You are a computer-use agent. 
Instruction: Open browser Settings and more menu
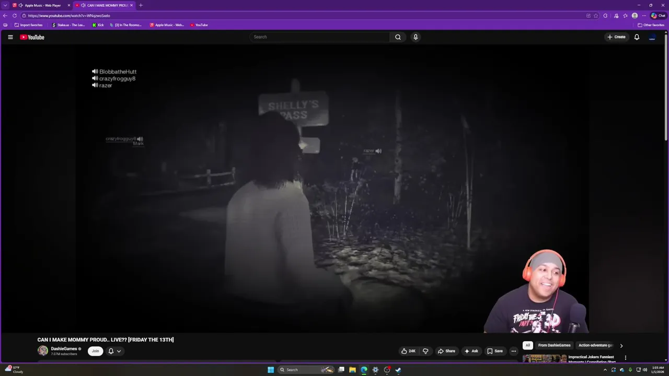click(644, 16)
